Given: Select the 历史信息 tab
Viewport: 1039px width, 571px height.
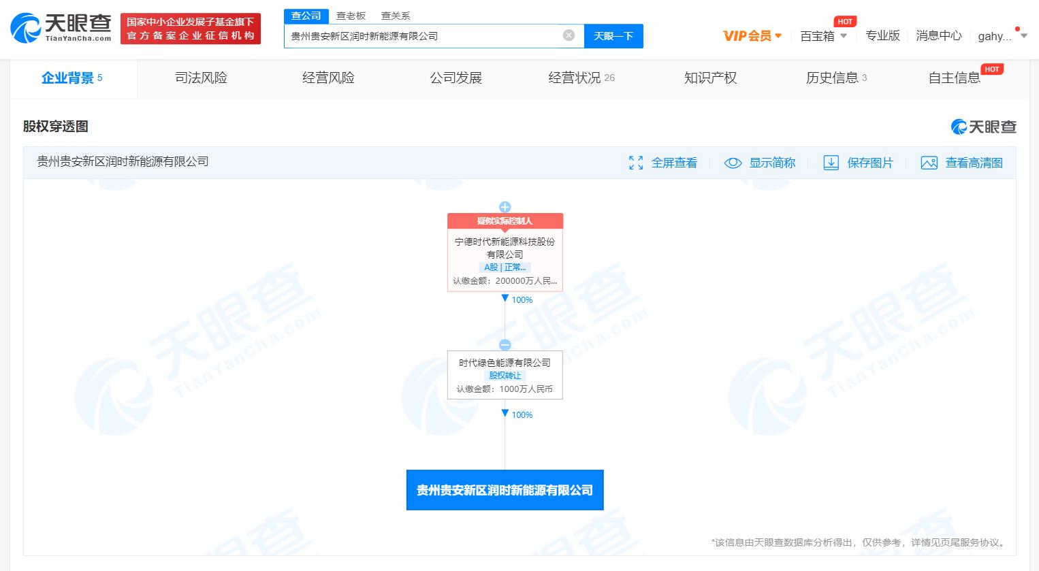Looking at the screenshot, I should coord(836,78).
